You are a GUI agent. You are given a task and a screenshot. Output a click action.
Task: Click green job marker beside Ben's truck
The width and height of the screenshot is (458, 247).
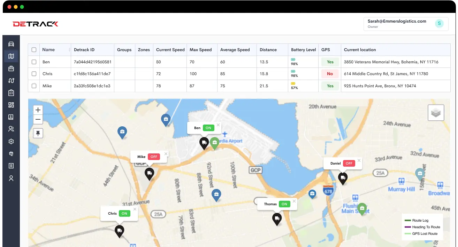[214, 143]
